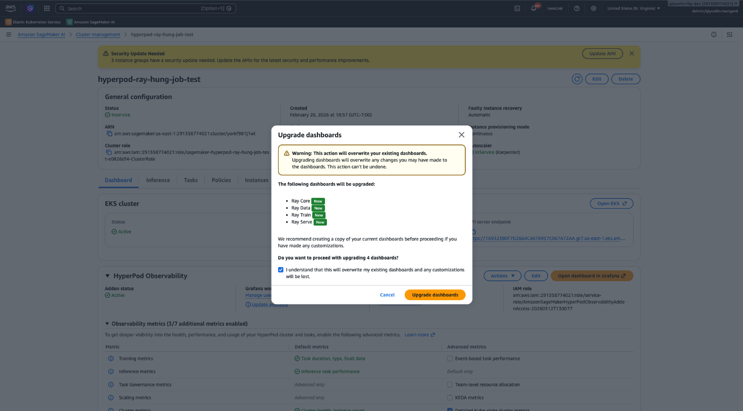Click the Update available info icon

(248, 305)
